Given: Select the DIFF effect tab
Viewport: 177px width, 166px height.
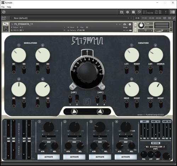Looking at the screenshot, I should tap(144, 121).
